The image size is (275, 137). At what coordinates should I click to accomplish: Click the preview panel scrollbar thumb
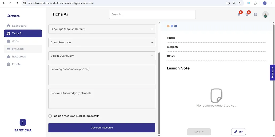coord(274,73)
